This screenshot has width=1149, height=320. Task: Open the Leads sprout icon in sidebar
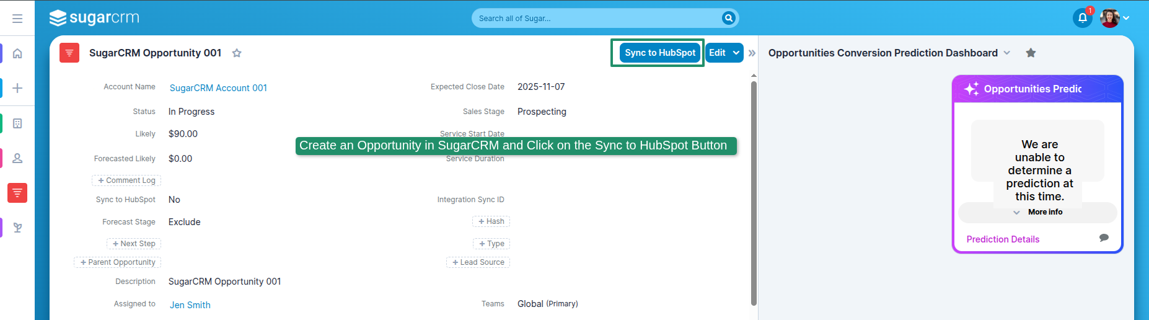(x=17, y=228)
